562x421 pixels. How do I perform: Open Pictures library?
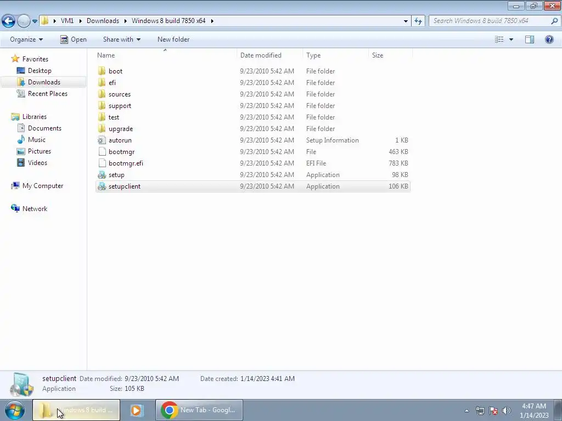40,151
